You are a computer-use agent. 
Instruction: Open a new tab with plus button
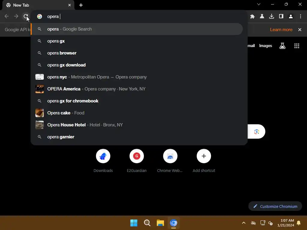coord(81,5)
